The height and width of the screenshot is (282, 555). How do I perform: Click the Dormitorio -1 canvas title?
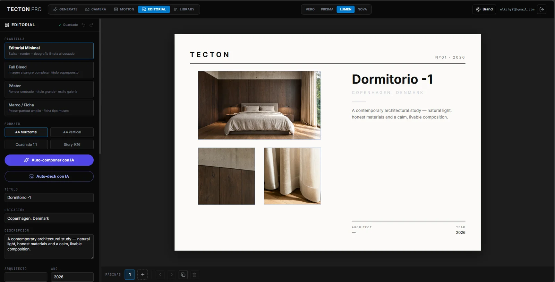(x=392, y=79)
